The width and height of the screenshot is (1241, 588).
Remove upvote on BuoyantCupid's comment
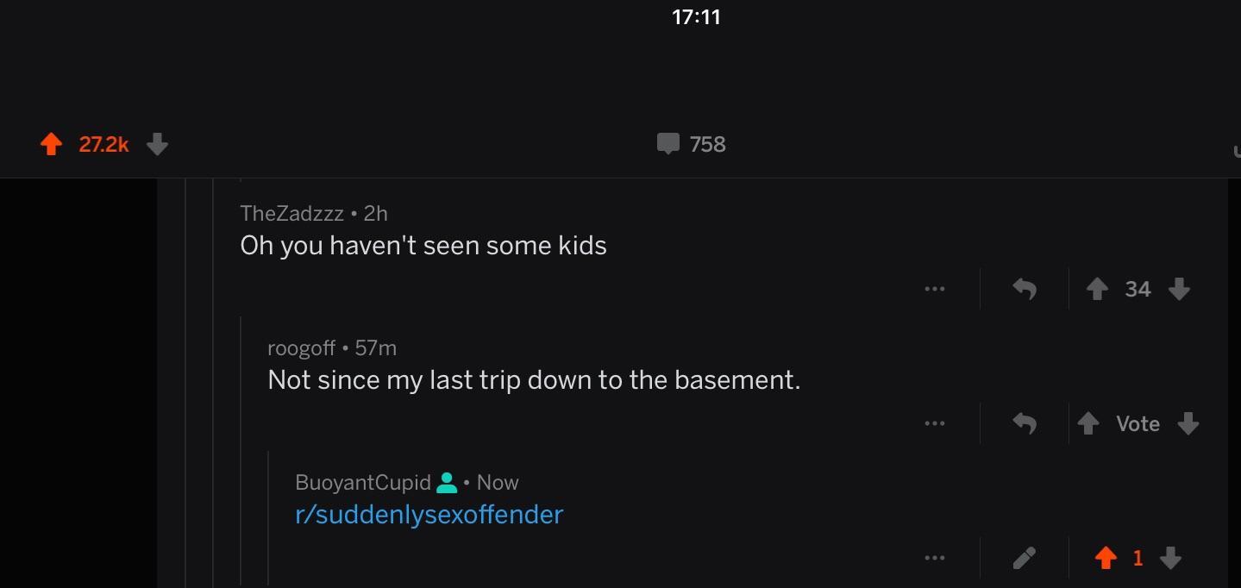click(x=1106, y=559)
